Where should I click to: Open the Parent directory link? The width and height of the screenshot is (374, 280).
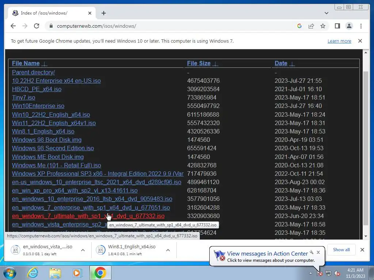pyautogui.click(x=33, y=72)
